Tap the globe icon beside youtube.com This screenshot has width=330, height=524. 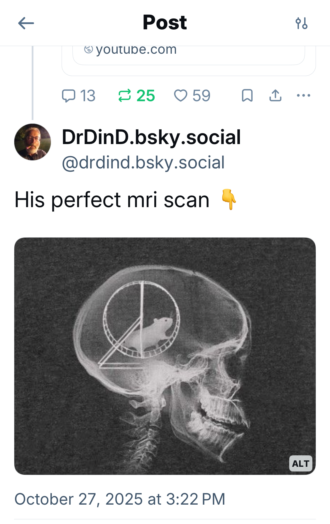(x=88, y=49)
